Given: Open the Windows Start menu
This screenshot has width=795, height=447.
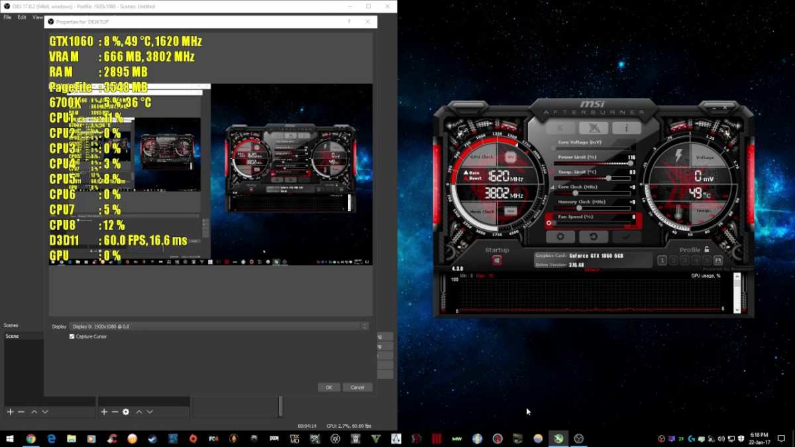Looking at the screenshot, I should point(10,438).
